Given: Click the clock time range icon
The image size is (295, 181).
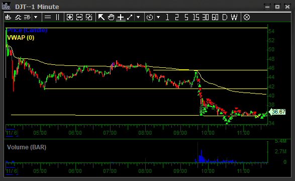Looking at the screenshot, I should [150, 17].
